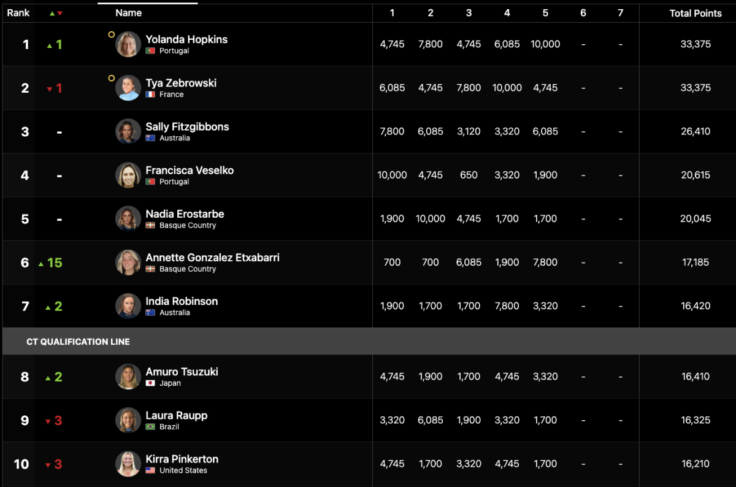736x487 pixels.
Task: Sort by rank change arrows in header
Action: [x=56, y=13]
